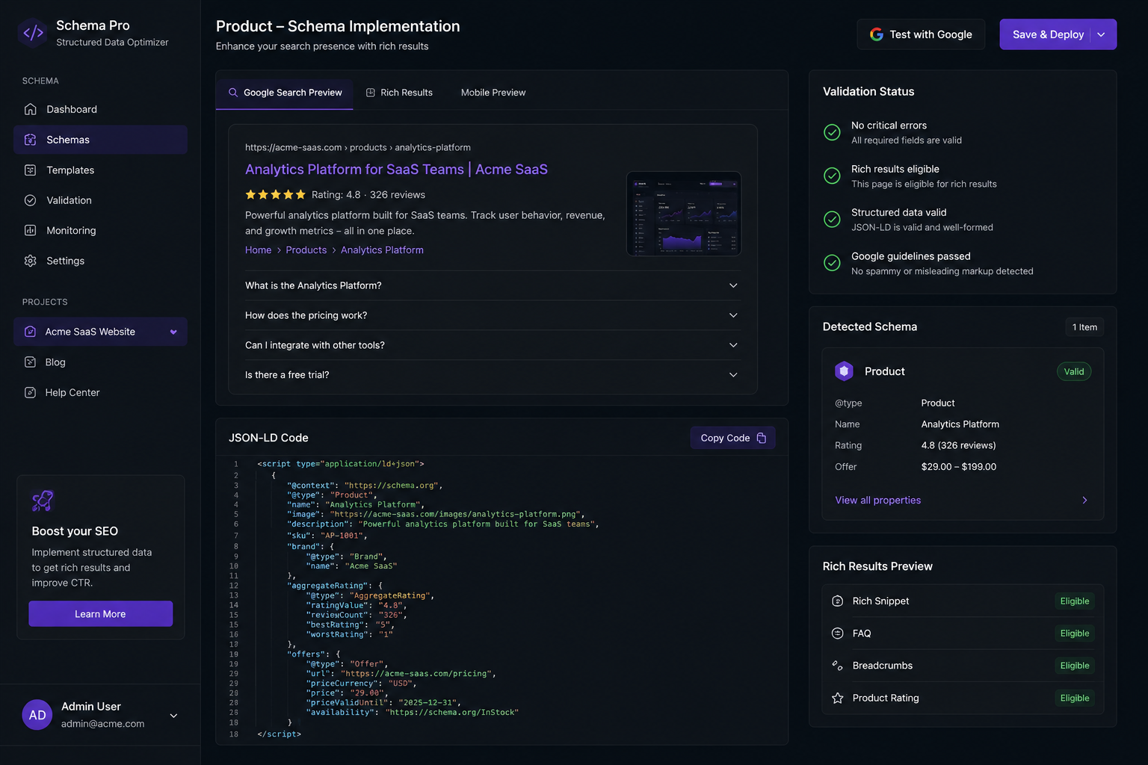Screen dimensions: 1148x765
Task: Click the rocket icon in Boost your SEO
Action: point(43,501)
